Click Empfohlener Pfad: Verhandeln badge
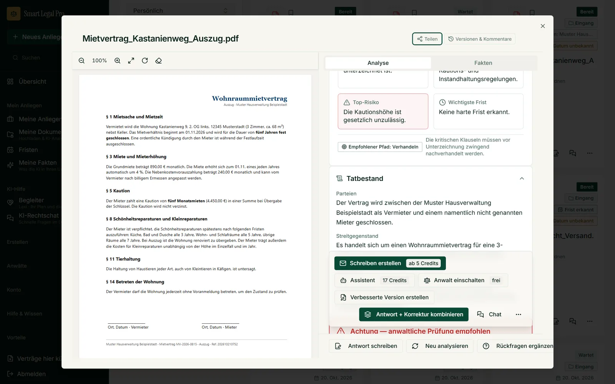The height and width of the screenshot is (384, 615). point(380,147)
